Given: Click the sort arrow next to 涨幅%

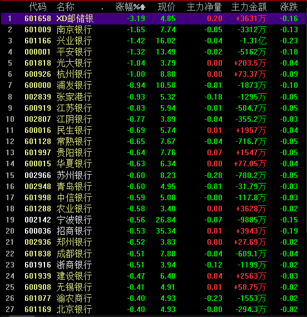Looking at the screenshot, I should 143,7.
